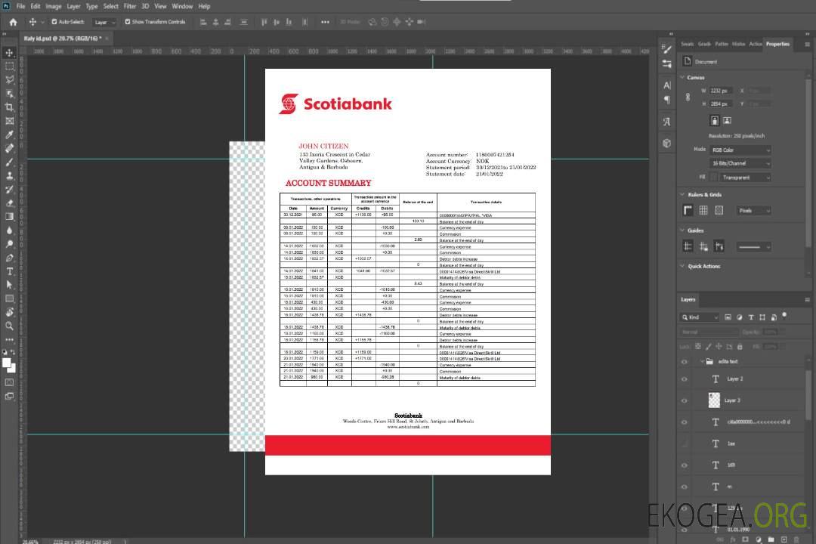
Task: Open the layer filter Kind dropdown
Action: [700, 317]
